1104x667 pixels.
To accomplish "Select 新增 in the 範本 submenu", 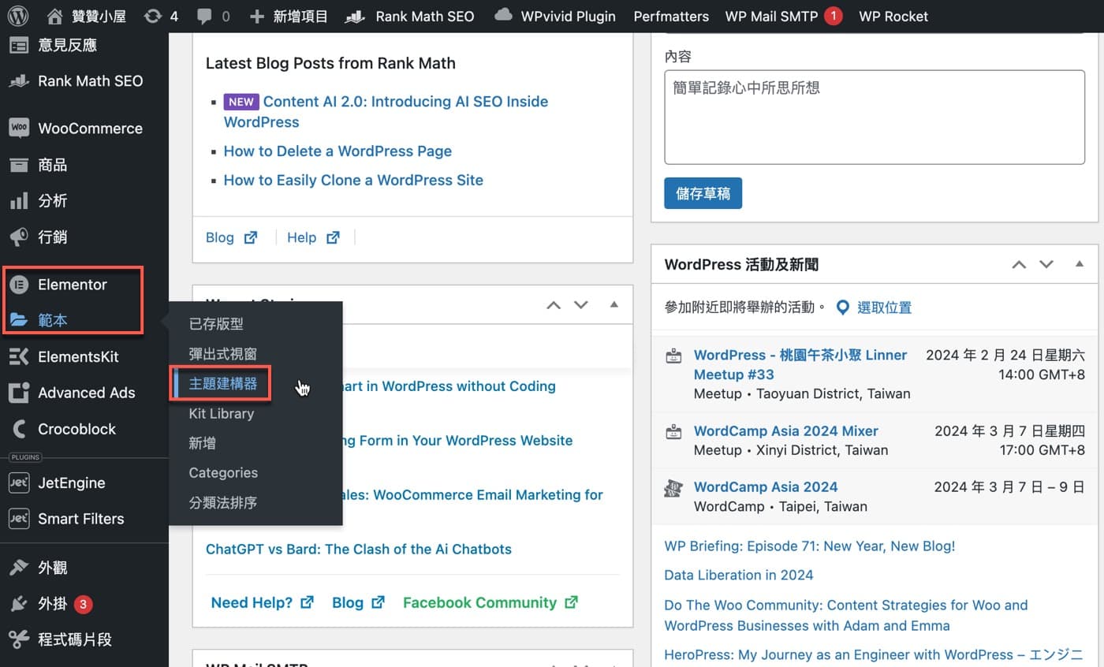I will 202,443.
